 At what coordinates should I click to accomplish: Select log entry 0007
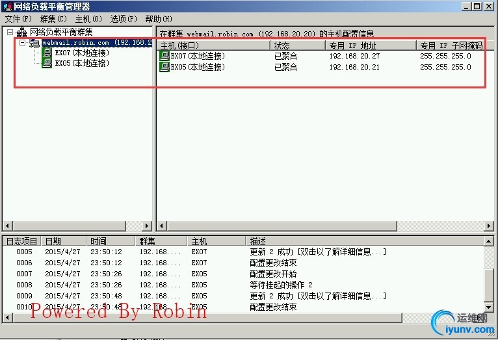[243, 274]
